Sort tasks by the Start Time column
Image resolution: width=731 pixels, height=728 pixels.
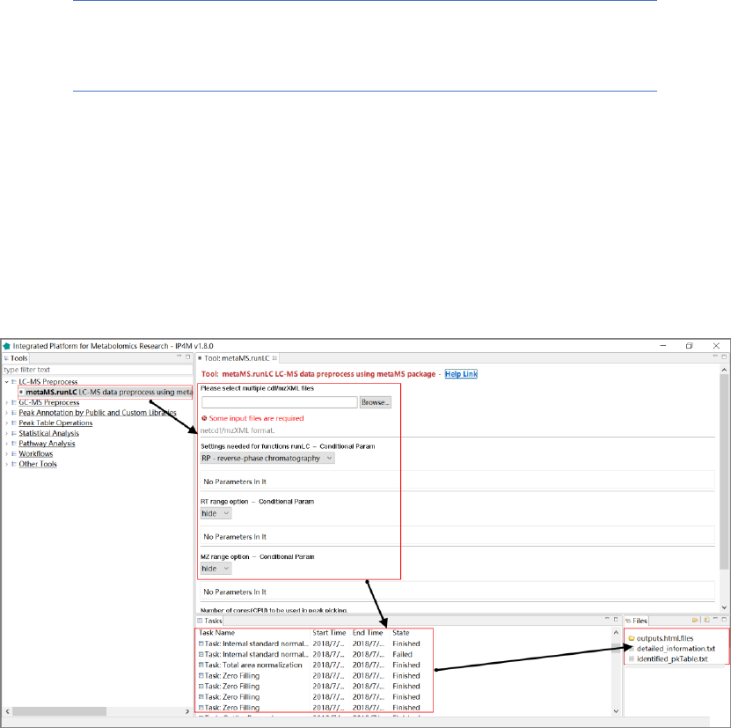click(x=330, y=633)
